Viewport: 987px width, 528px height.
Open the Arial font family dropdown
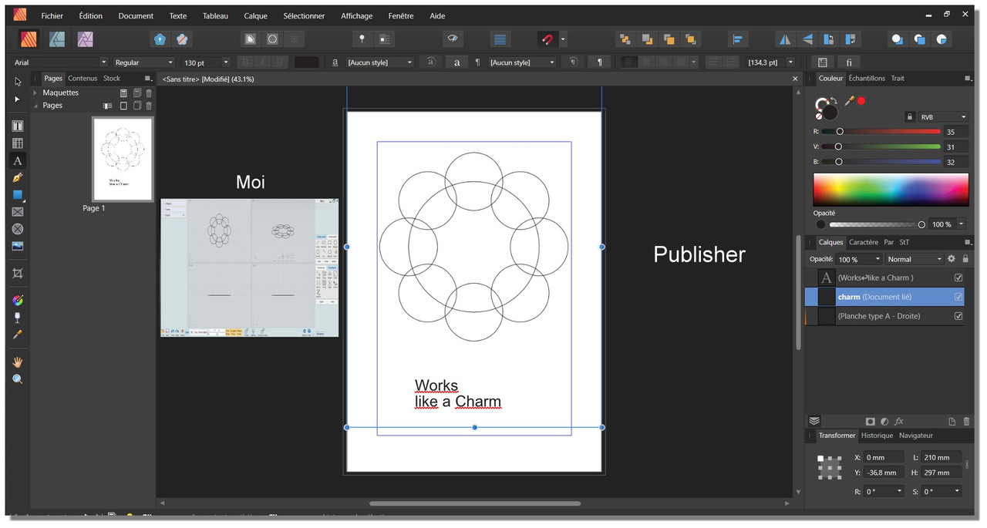click(104, 62)
